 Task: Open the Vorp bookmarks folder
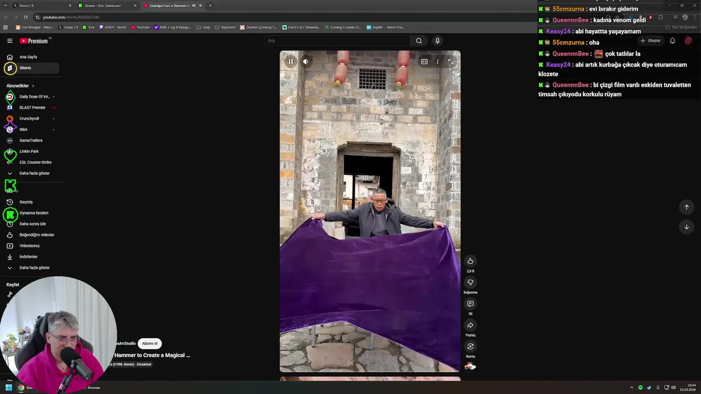pos(203,27)
